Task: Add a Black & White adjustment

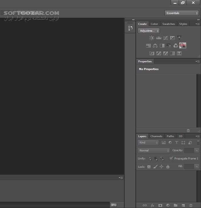Action: pyautogui.click(x=162, y=46)
